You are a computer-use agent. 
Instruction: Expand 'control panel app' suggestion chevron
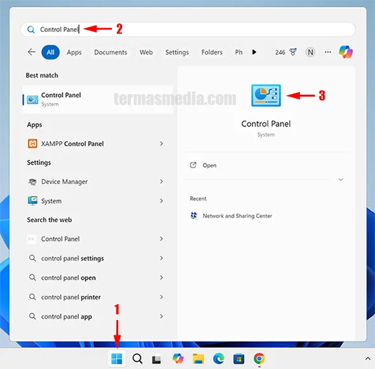click(161, 316)
